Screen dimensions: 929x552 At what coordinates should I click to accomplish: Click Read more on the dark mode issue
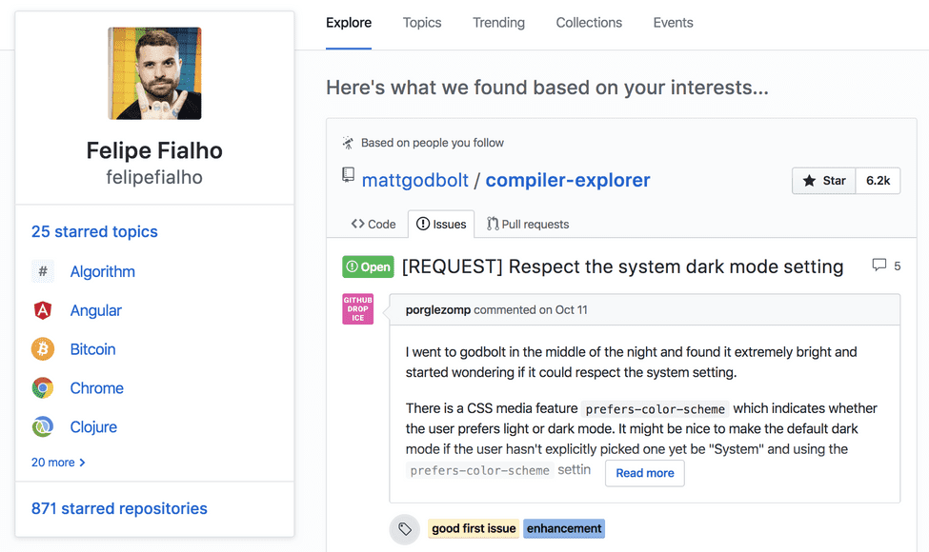(645, 473)
